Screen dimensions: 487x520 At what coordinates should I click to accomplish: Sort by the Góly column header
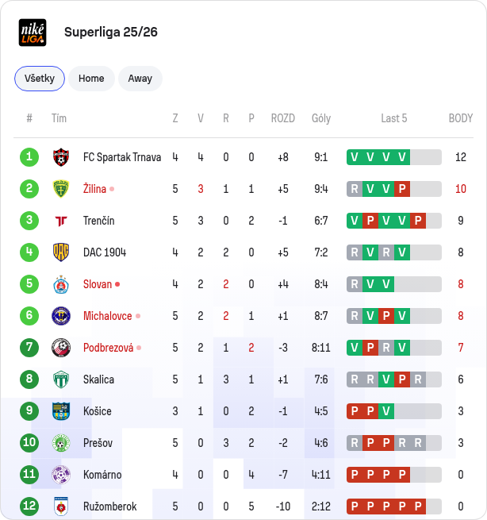coord(321,118)
